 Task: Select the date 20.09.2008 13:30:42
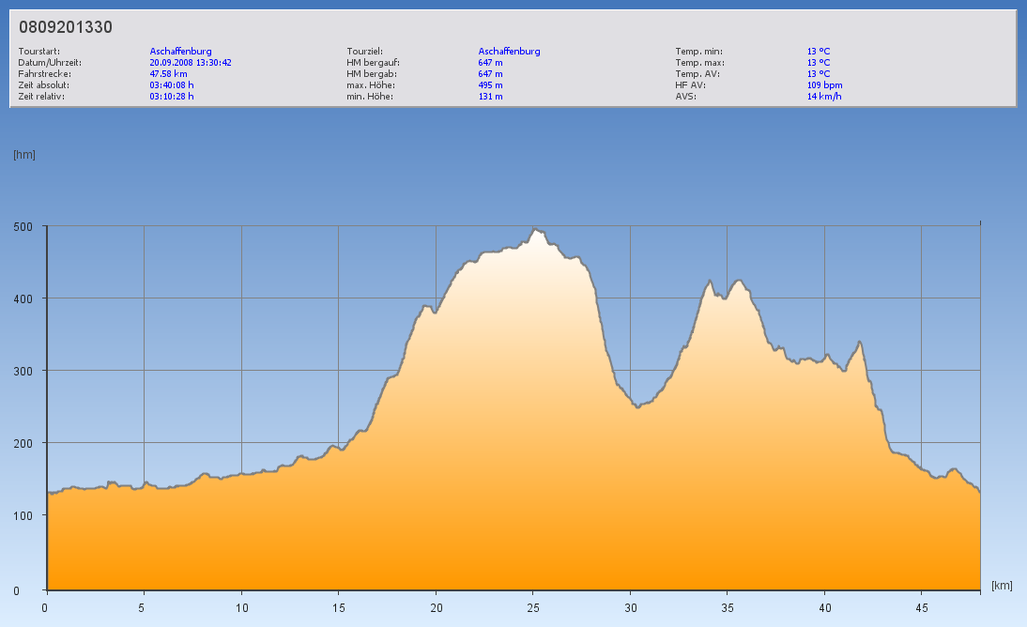point(191,63)
